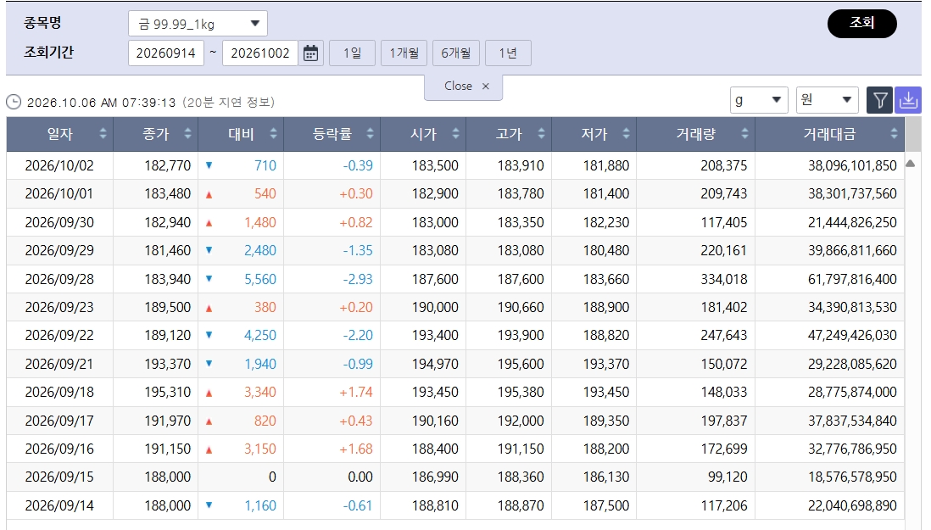Click the volume value 334,018
The image size is (931, 530).
(x=724, y=279)
